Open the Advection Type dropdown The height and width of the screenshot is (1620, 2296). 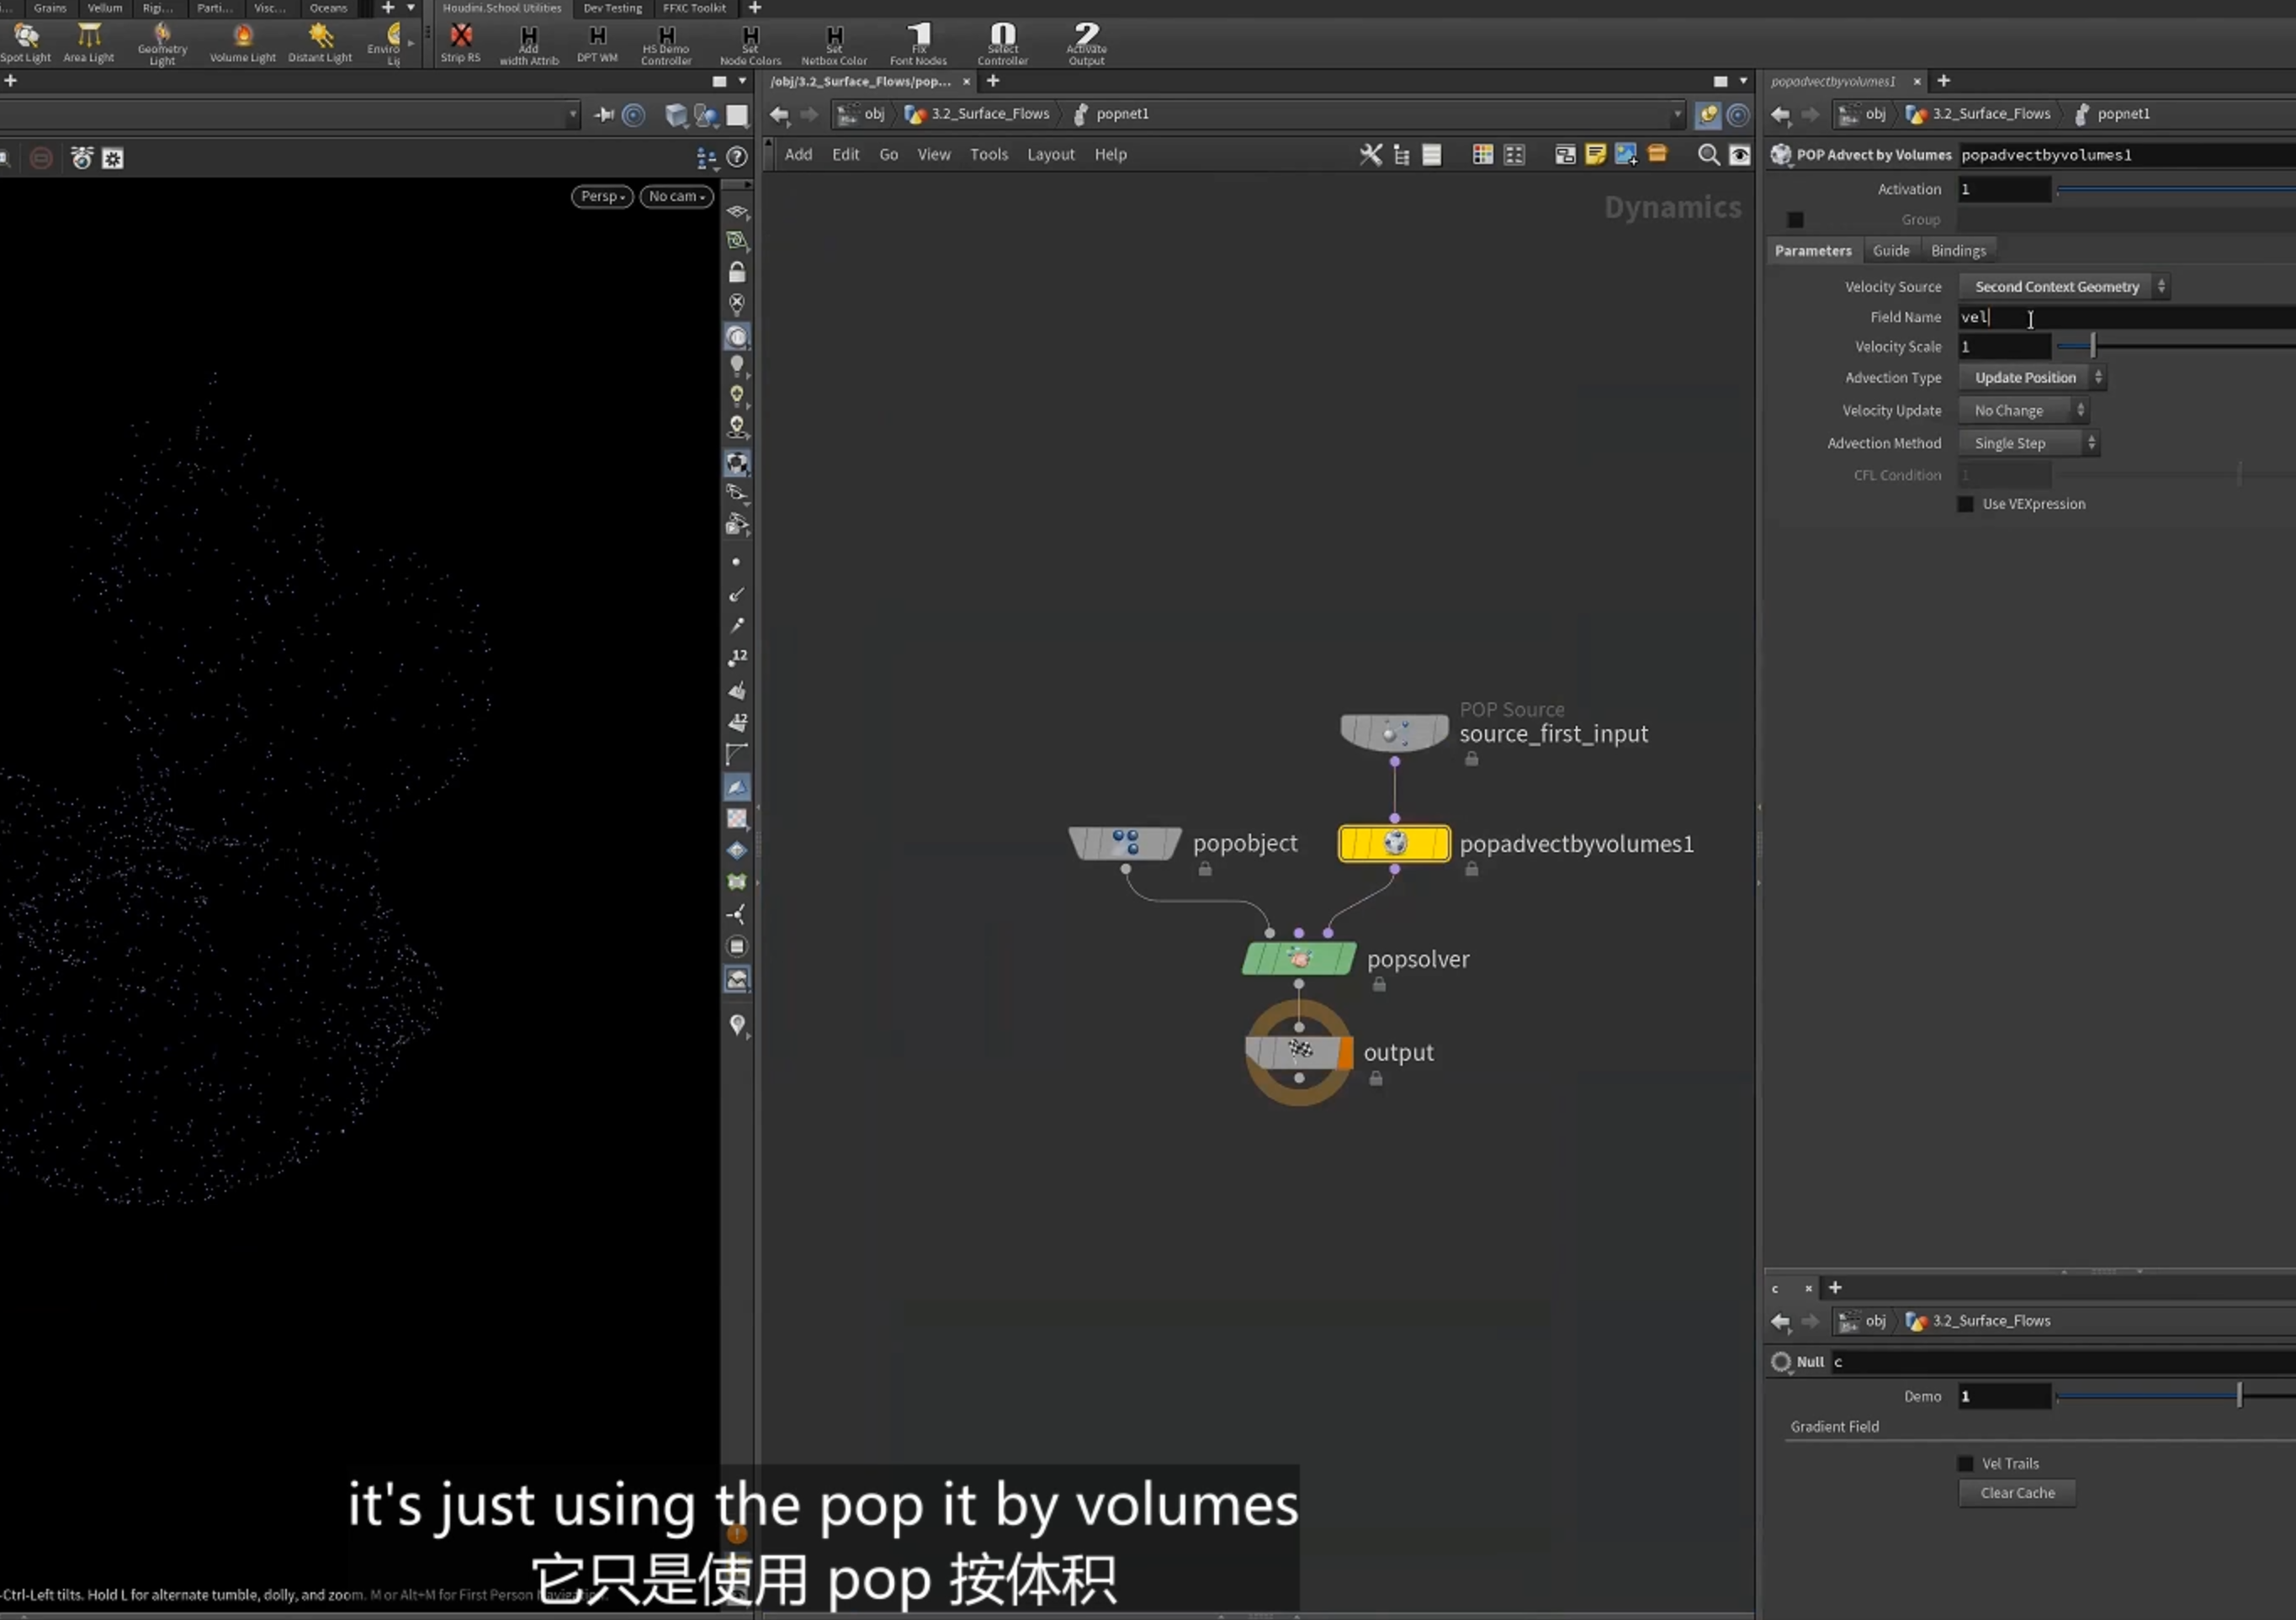pos(2031,377)
